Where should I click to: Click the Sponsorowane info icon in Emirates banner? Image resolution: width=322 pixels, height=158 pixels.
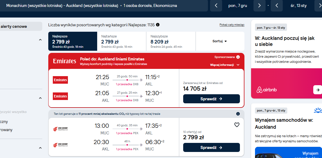coord(238,57)
